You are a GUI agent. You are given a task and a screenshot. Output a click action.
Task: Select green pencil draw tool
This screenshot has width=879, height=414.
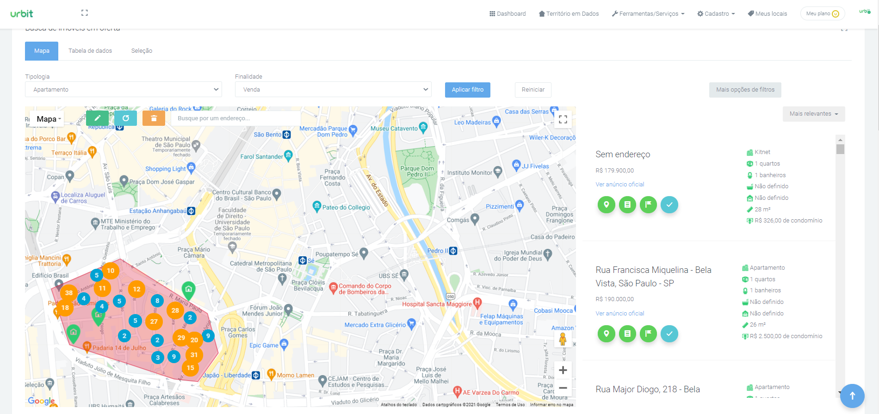click(x=98, y=118)
